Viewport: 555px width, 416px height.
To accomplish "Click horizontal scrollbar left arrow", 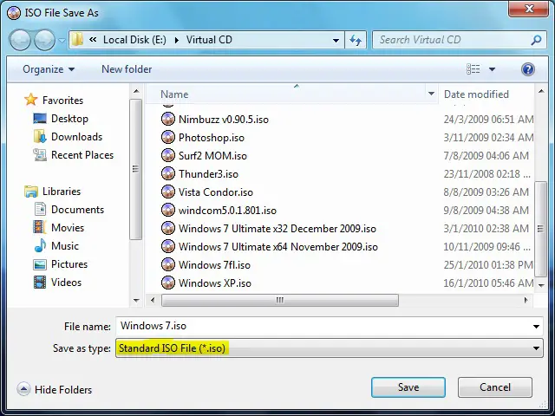I will [153, 301].
